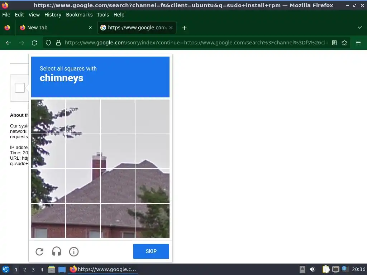Open the clipboard manager tray icon

pos(326,269)
